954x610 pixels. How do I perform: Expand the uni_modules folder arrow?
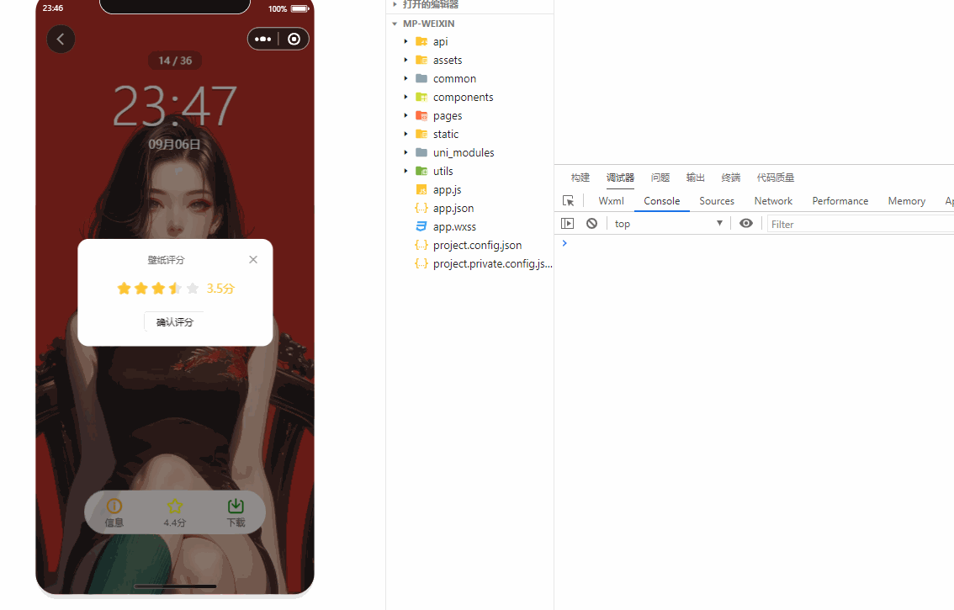(405, 152)
